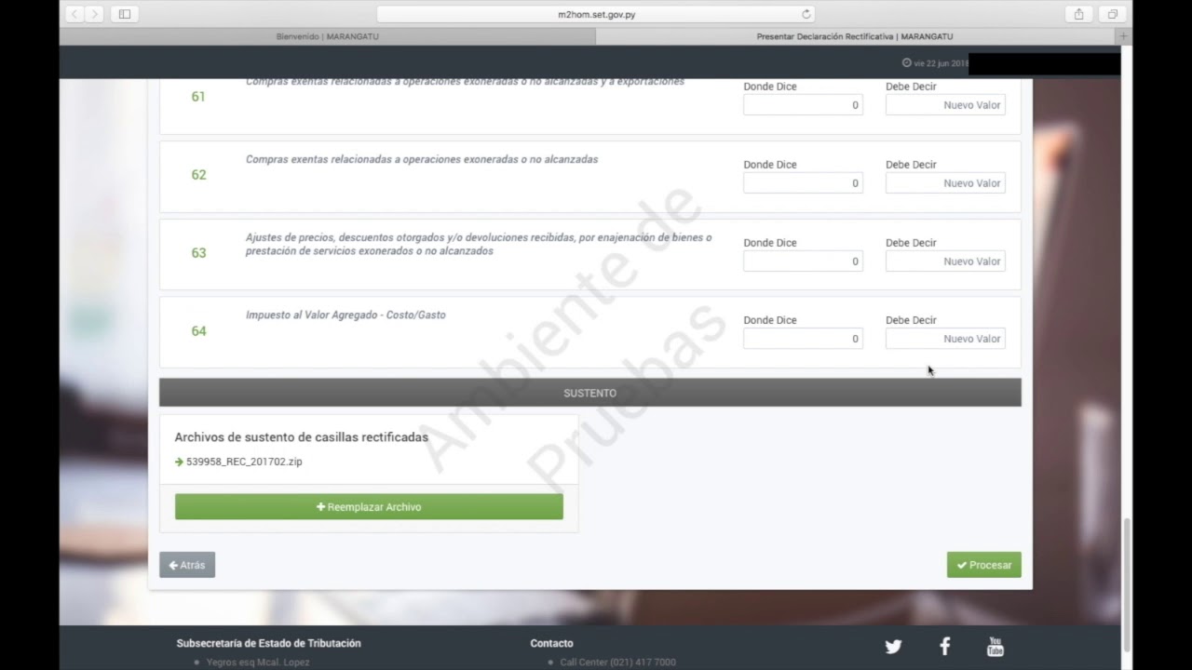Switch to Bienvenido | MARANGATU tab
Screen dimensions: 1192x670
[327, 36]
